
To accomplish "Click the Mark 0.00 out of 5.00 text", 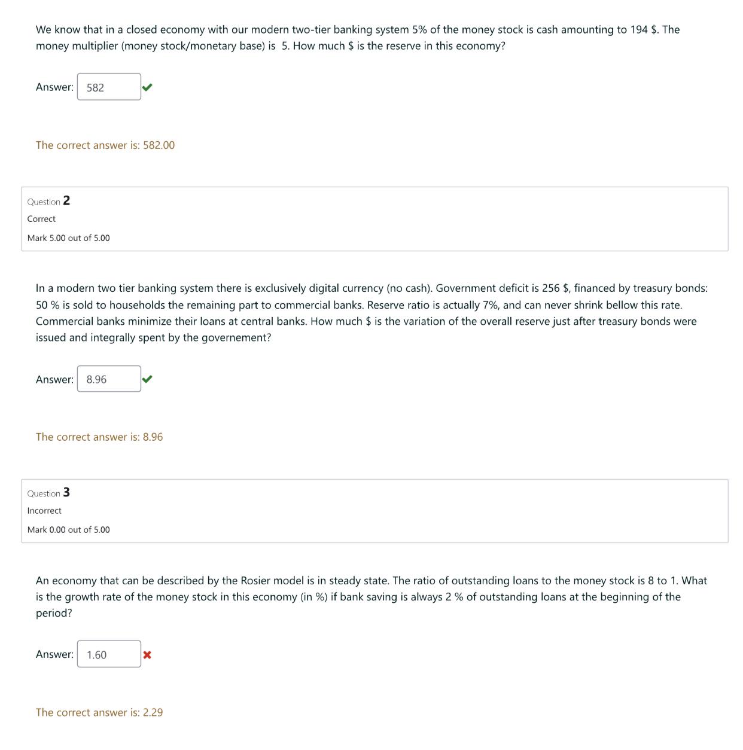I will (x=69, y=530).
